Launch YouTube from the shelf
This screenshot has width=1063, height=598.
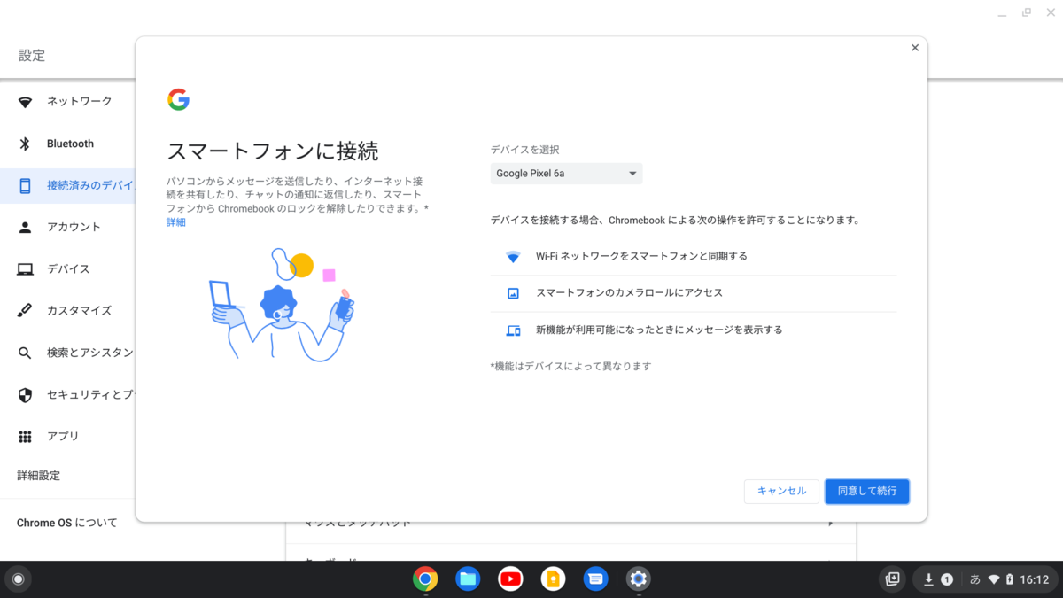tap(510, 579)
